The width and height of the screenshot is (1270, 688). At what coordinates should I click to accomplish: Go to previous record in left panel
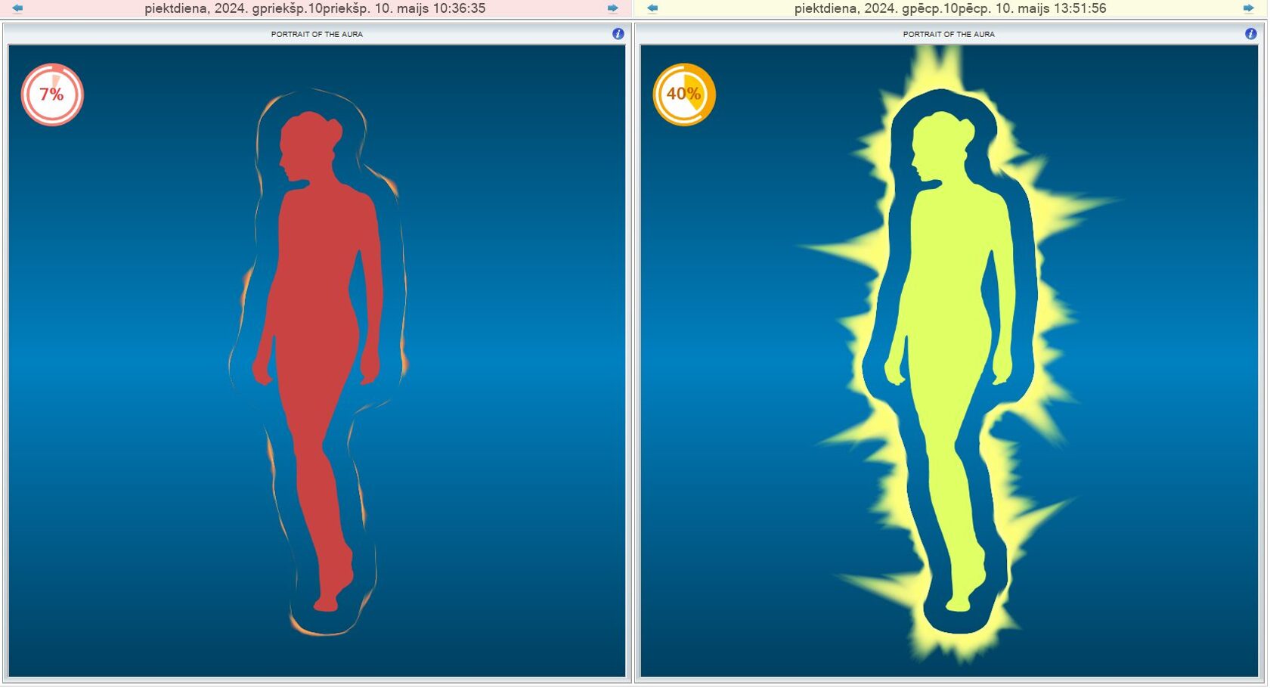pyautogui.click(x=17, y=8)
